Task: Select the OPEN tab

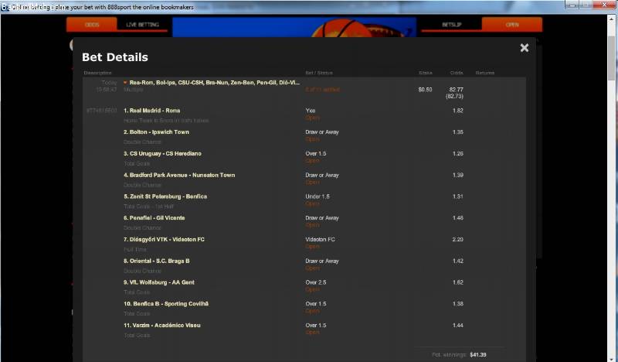Action: (x=512, y=25)
